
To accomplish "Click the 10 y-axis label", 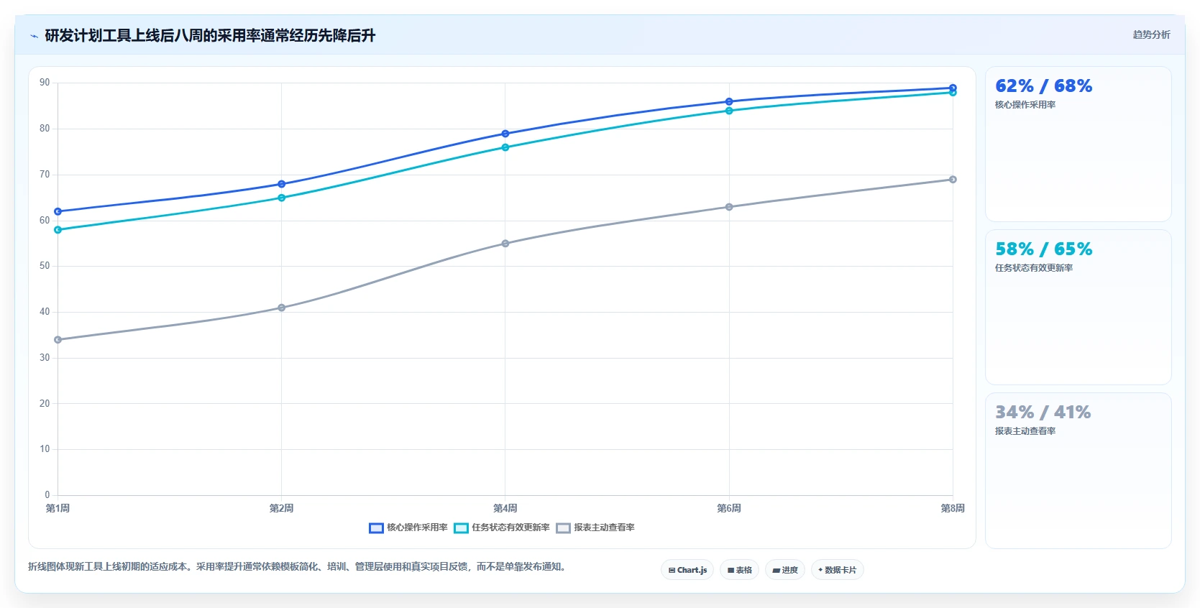I will coord(45,449).
